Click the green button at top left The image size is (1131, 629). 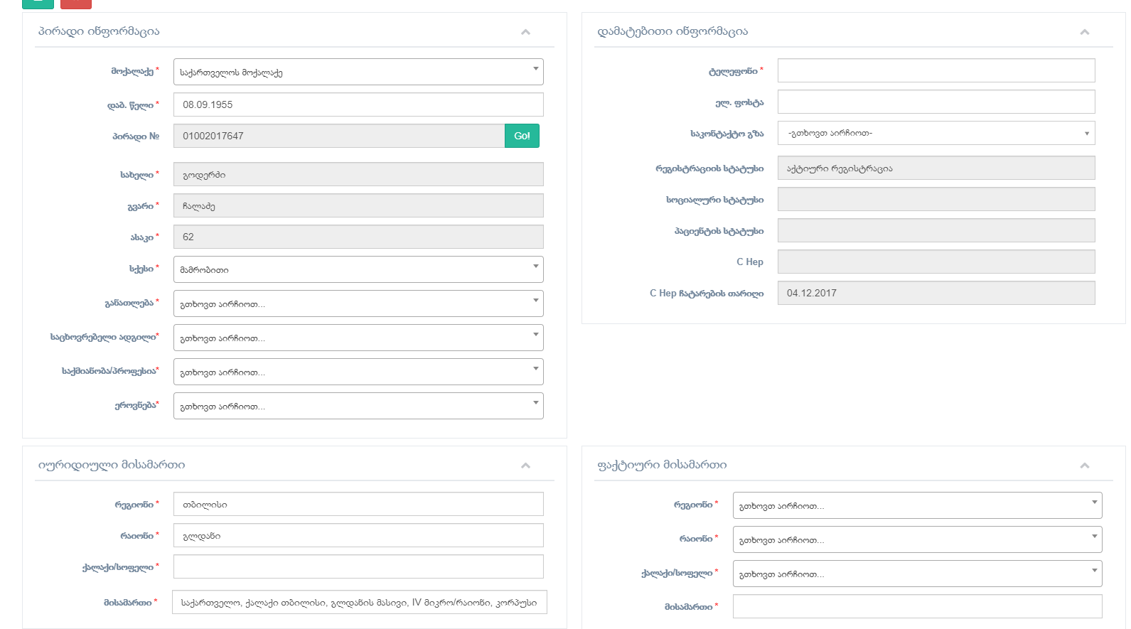pos(38,4)
